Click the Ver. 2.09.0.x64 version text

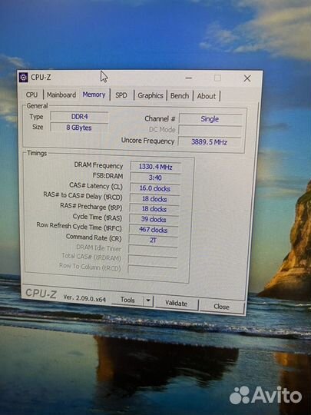(x=84, y=298)
